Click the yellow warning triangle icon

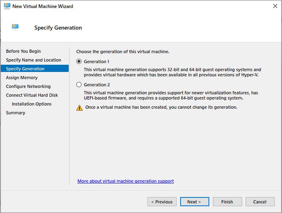(x=79, y=107)
